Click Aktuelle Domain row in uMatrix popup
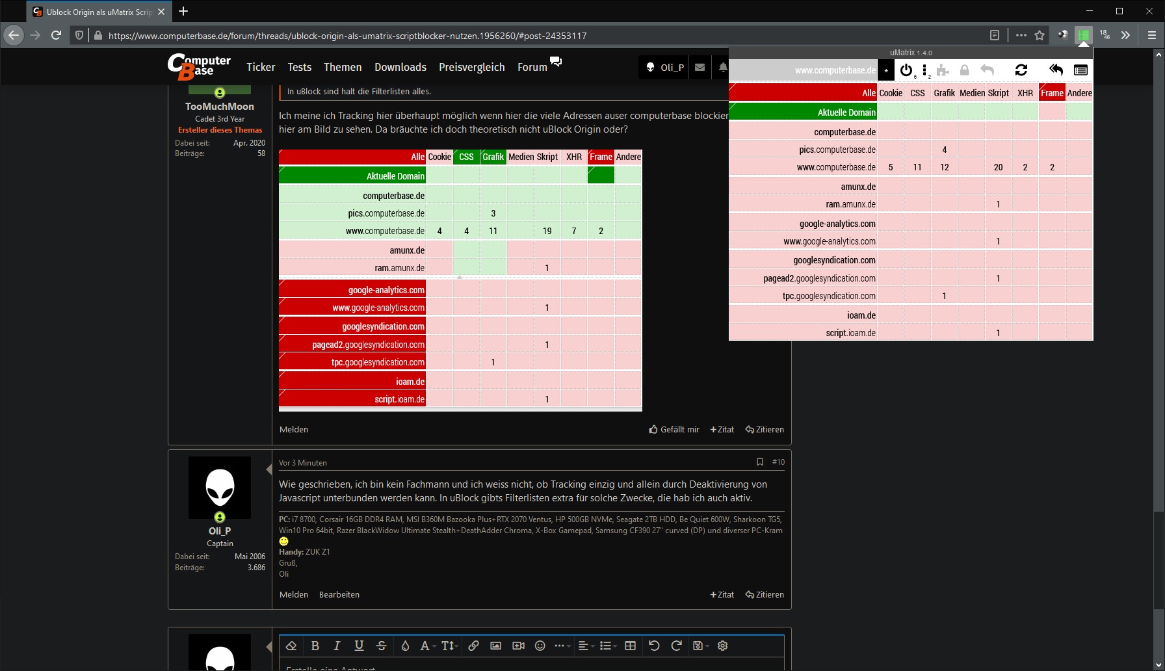 (x=804, y=112)
